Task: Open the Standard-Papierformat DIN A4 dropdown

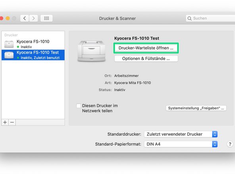Action: click(181, 144)
